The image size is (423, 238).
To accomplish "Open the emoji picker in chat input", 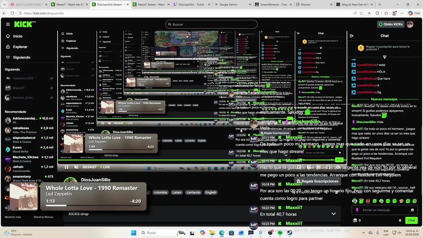I will (412, 210).
